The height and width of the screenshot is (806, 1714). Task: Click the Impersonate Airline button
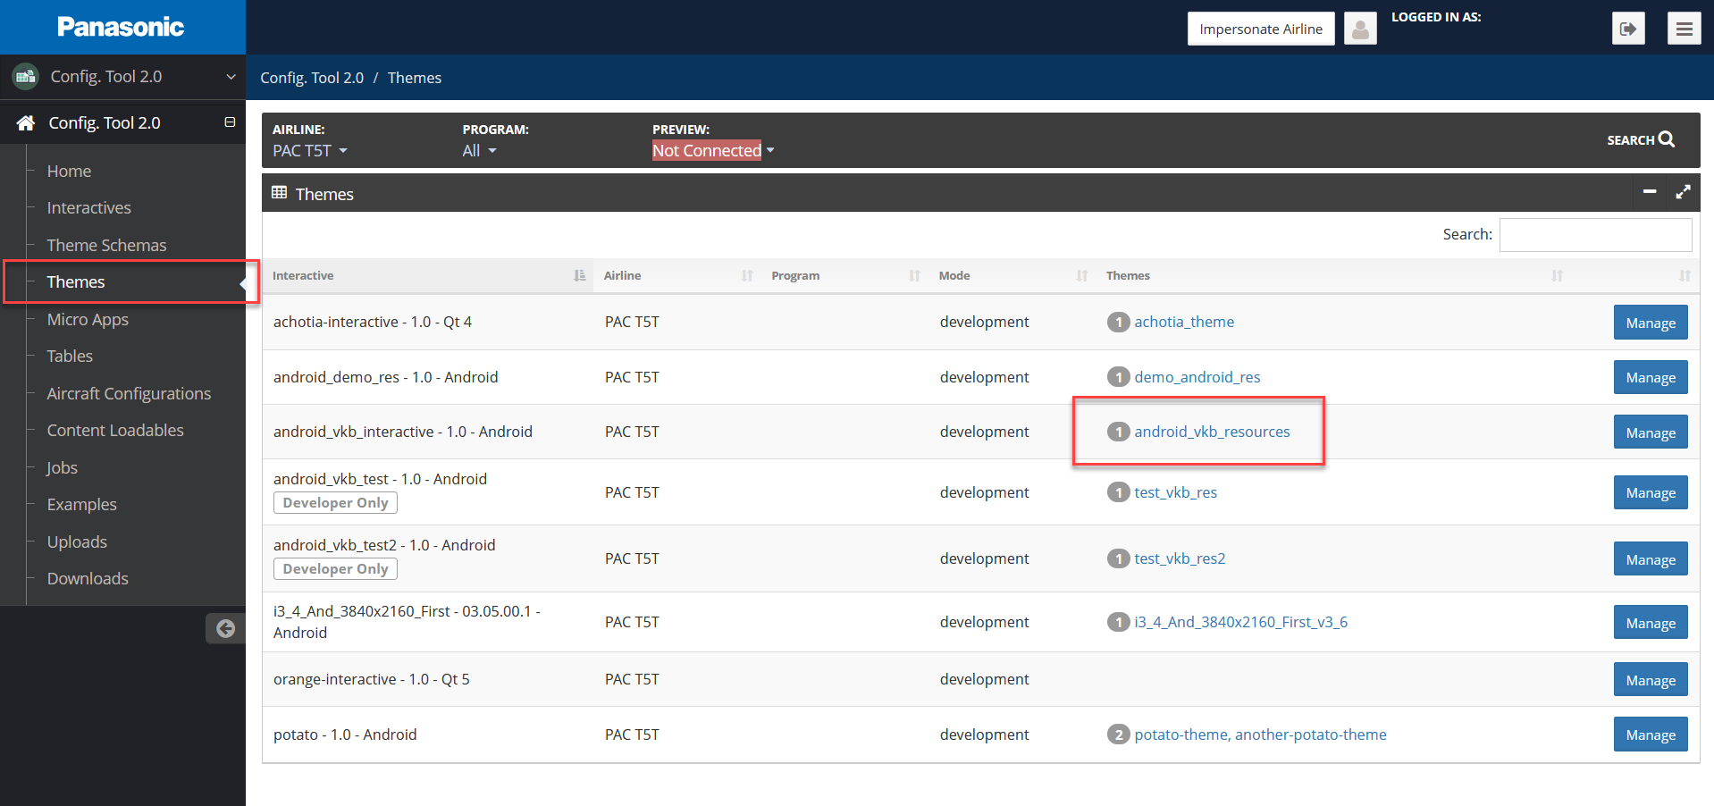1260,28
